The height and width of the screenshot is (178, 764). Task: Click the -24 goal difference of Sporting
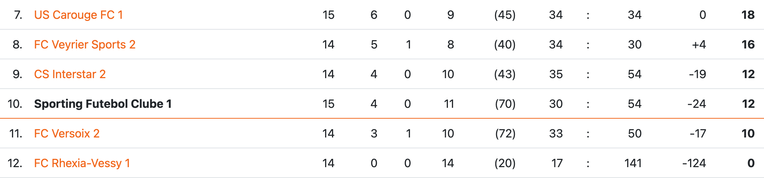(696, 104)
